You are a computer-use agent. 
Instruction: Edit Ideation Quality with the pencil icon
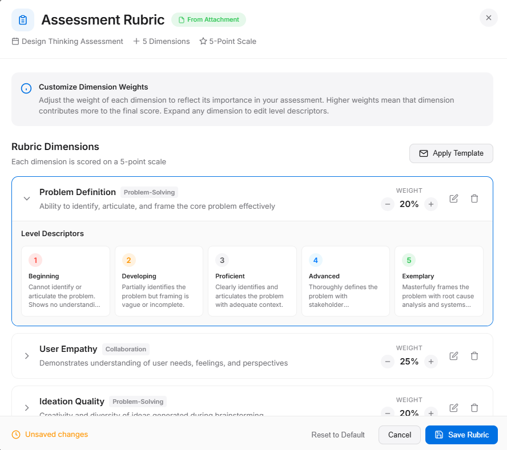coord(453,407)
